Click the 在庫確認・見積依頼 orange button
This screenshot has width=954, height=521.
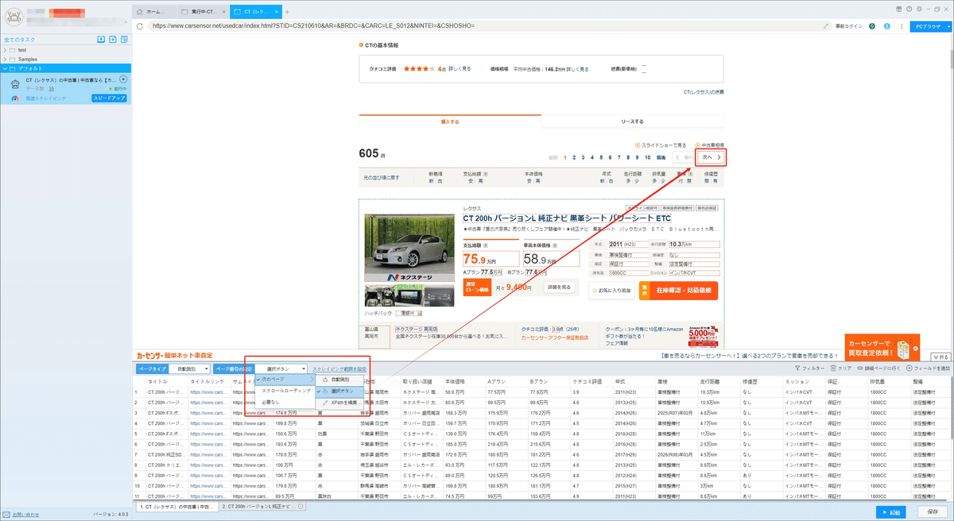coord(677,291)
